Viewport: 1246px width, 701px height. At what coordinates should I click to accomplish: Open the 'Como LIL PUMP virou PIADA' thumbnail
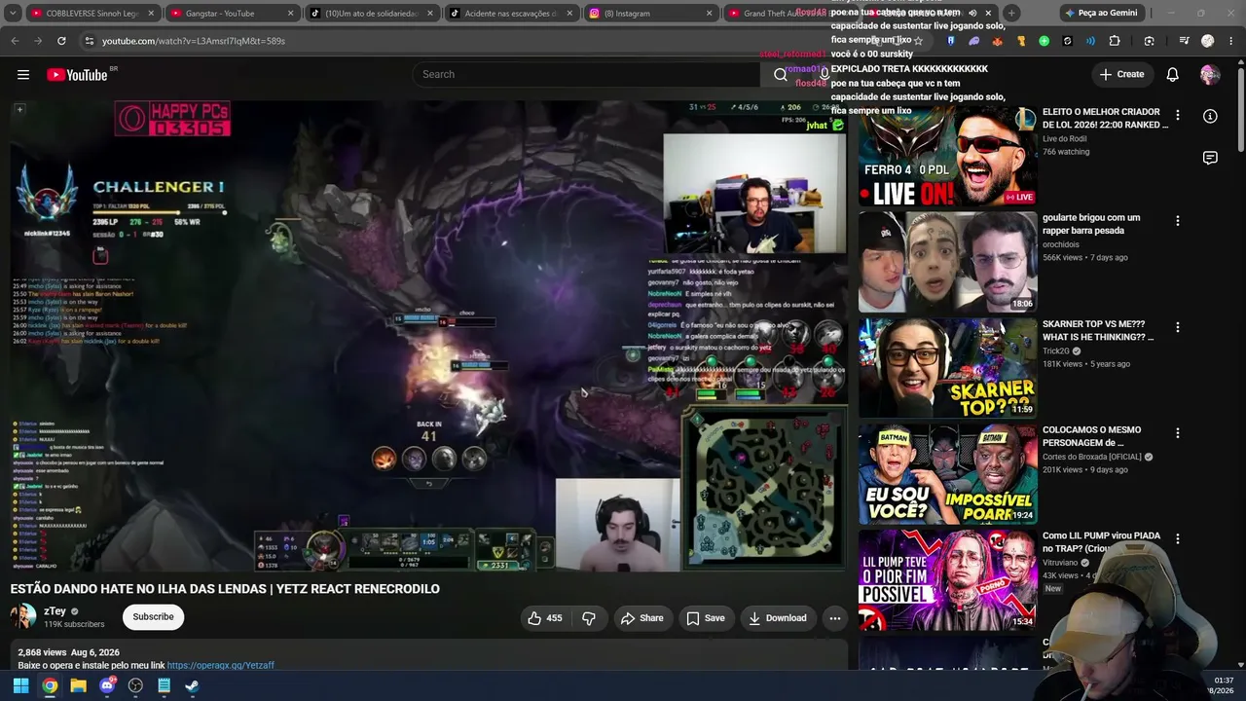point(948,581)
